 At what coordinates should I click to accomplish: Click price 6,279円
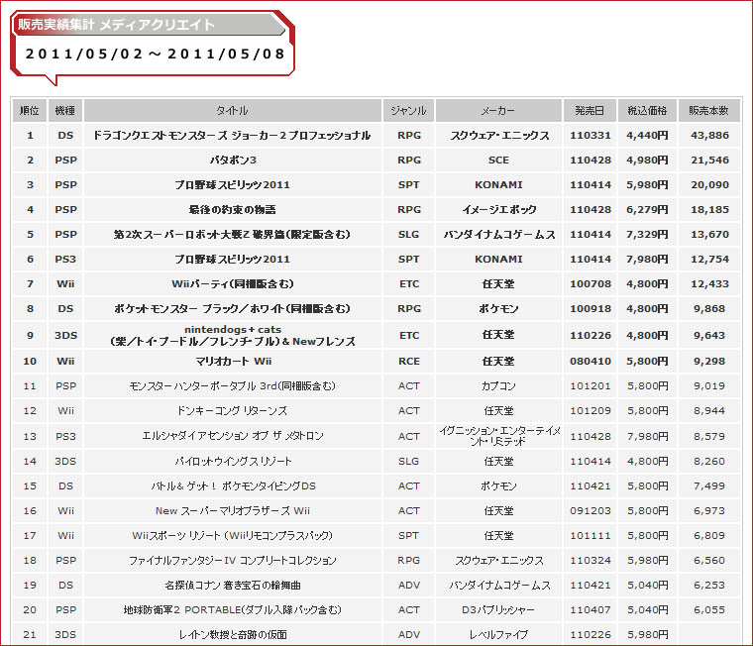pos(647,210)
